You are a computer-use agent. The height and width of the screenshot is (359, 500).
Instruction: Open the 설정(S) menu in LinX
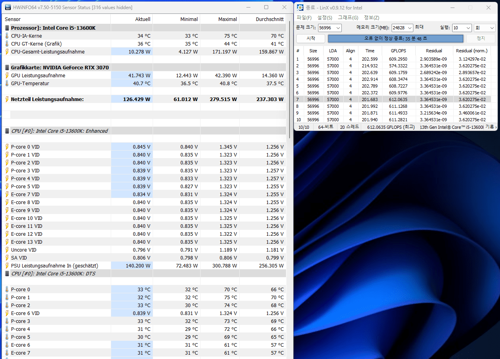325,18
